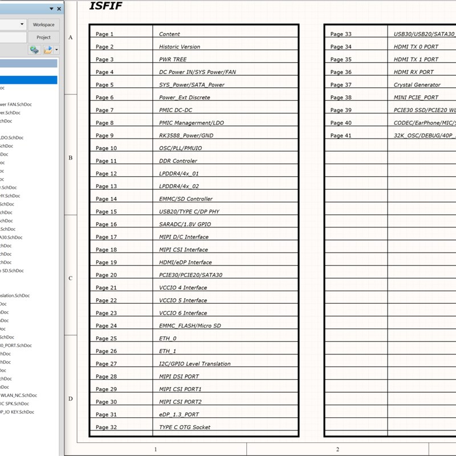Click the Project button
This screenshot has width=456, height=456.
44,37
